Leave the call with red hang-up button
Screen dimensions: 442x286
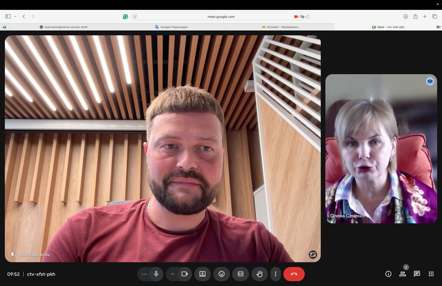(x=294, y=274)
